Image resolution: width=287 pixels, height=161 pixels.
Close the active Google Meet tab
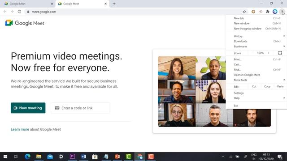point(105,4)
